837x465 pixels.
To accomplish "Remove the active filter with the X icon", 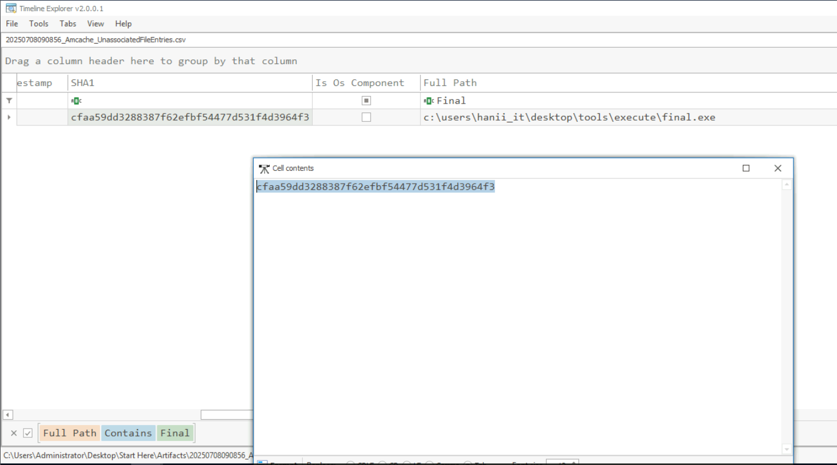I will 14,433.
